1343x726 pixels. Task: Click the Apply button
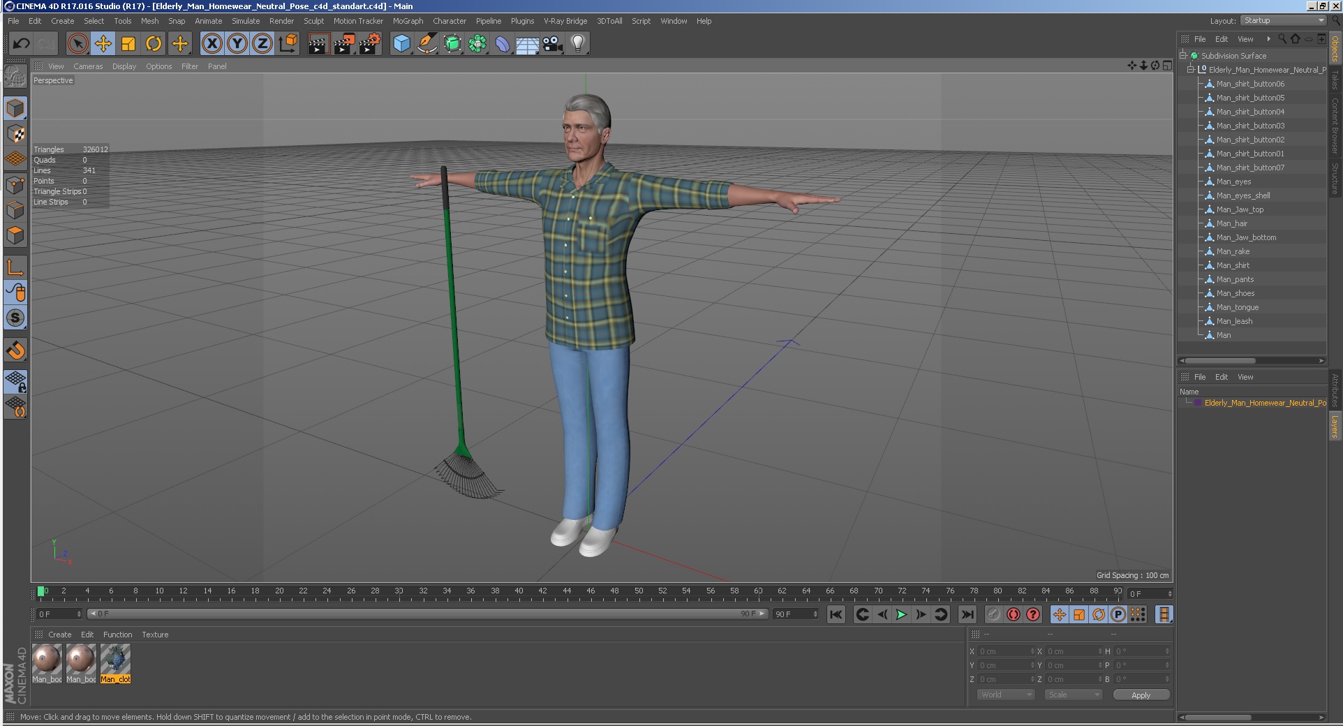click(1141, 695)
